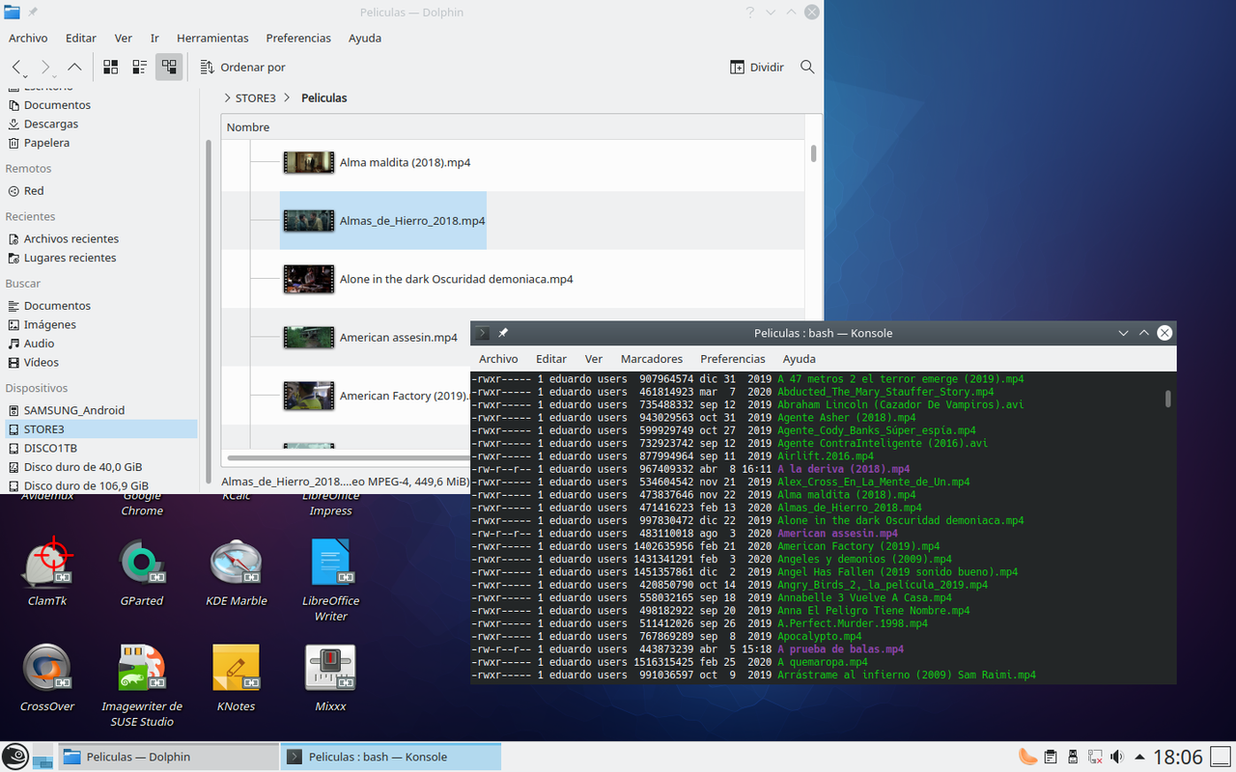Open Archivos recientes in sidebar
The height and width of the screenshot is (772, 1236).
(x=71, y=238)
